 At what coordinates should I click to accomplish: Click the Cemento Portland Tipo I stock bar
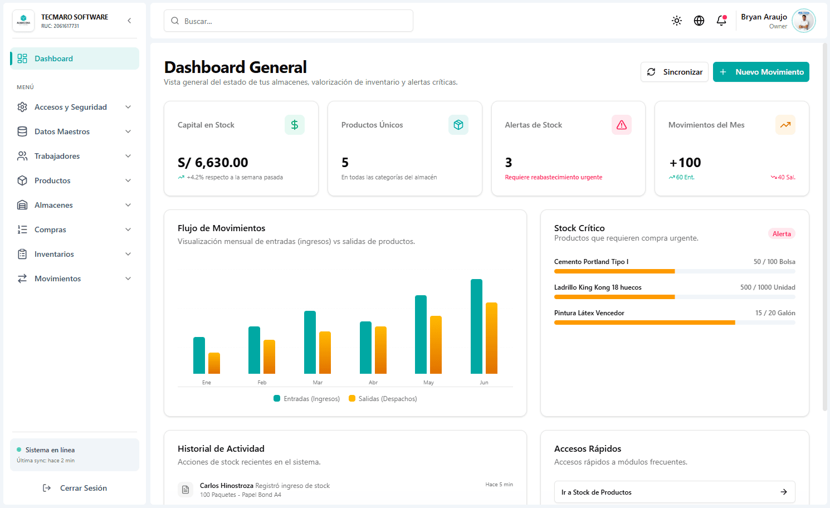(x=675, y=271)
